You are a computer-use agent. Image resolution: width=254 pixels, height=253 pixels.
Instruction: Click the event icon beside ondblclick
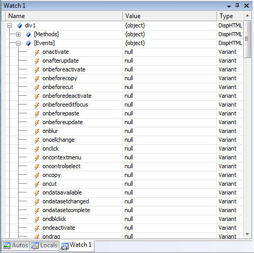[37, 219]
